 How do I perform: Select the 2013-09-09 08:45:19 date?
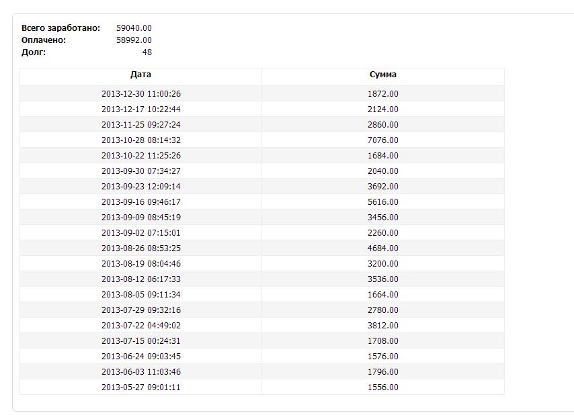pos(141,217)
